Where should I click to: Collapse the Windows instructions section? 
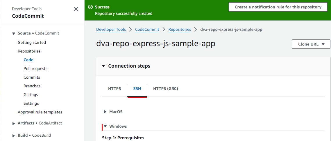(105, 126)
